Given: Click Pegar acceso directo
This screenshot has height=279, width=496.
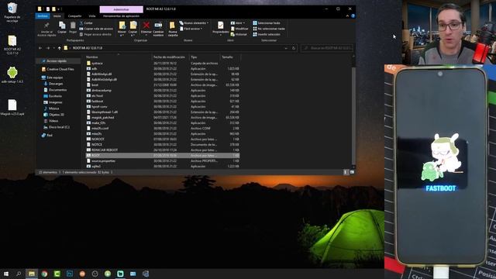Looking at the screenshot, I should (95, 34).
